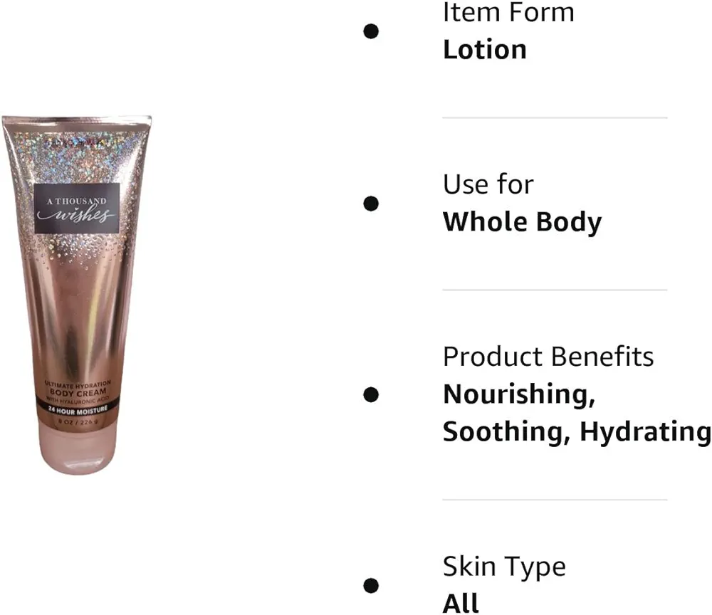Viewport: 712px width, 615px height.
Task: Select the Skin Type label
Action: [504, 567]
